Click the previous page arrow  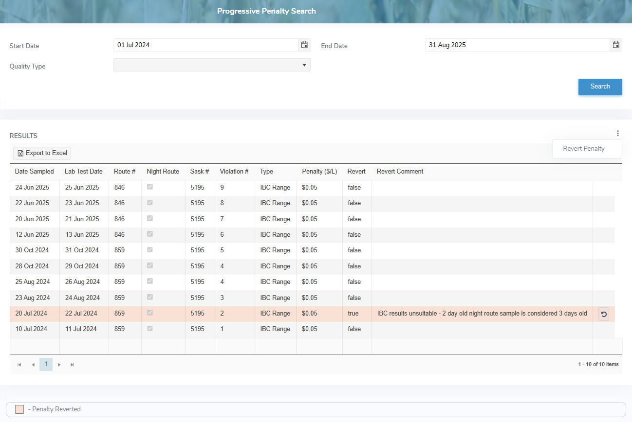click(x=33, y=364)
